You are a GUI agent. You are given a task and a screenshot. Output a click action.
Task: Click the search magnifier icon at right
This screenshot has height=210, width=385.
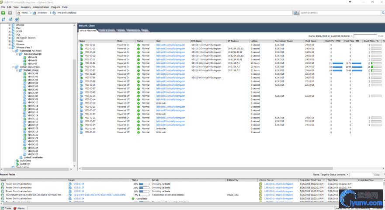383,13
